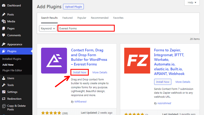The height and width of the screenshot is (115, 204).
Task: Click the Appearance paintbrush icon
Action: tap(4, 44)
